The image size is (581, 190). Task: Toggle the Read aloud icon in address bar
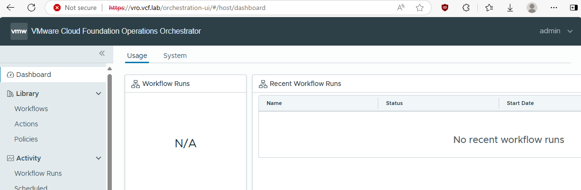pyautogui.click(x=401, y=8)
